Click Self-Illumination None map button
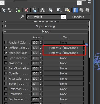Viewport: 100px width, 104px height. click(64, 68)
